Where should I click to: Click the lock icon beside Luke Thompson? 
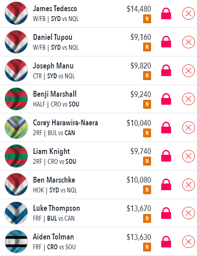[x=166, y=213]
